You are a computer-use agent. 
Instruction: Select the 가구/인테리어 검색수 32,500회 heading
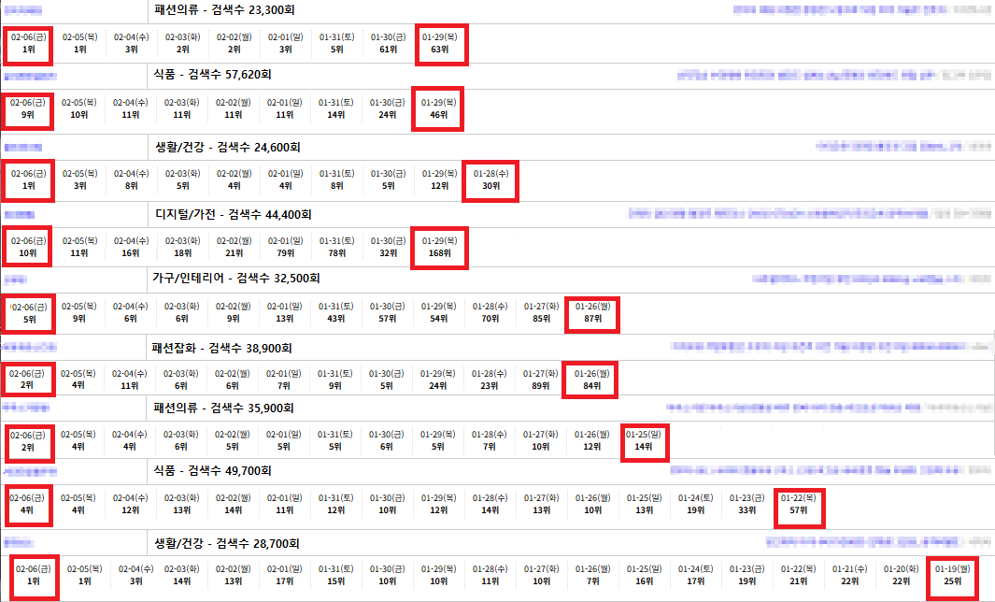237,278
